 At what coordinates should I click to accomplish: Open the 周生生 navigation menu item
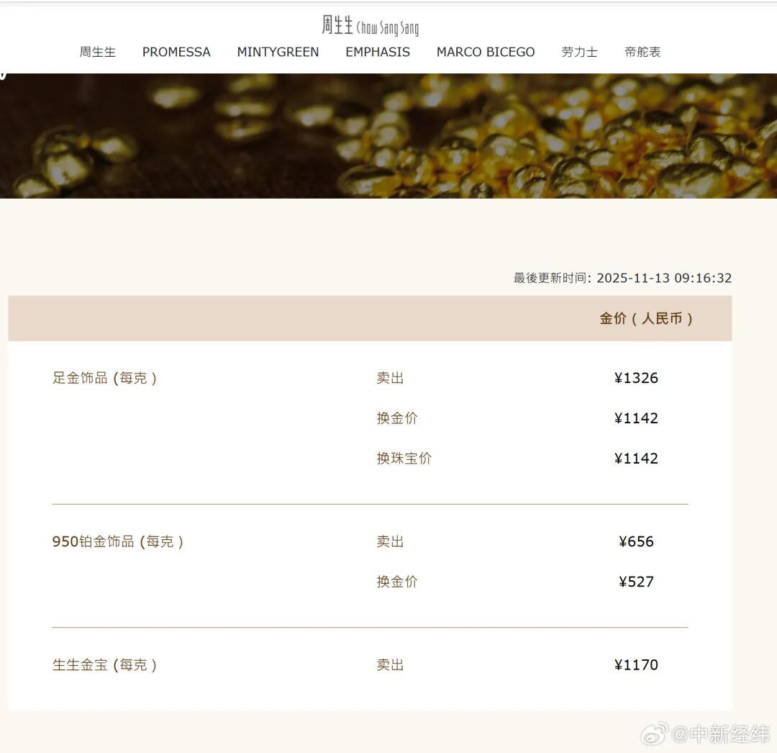(97, 52)
